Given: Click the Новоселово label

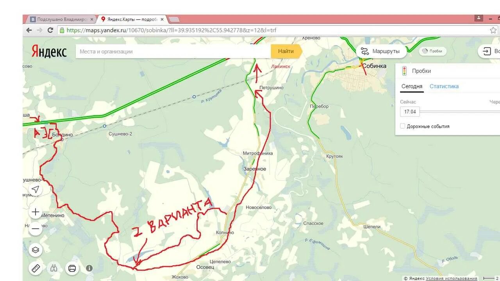Looking at the screenshot, I should click(259, 207).
